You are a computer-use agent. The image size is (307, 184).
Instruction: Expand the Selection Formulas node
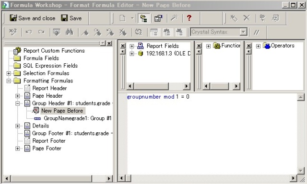[9, 73]
